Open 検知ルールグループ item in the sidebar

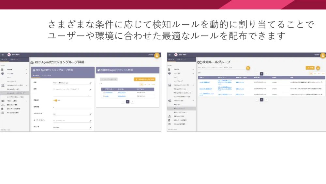[182, 109]
